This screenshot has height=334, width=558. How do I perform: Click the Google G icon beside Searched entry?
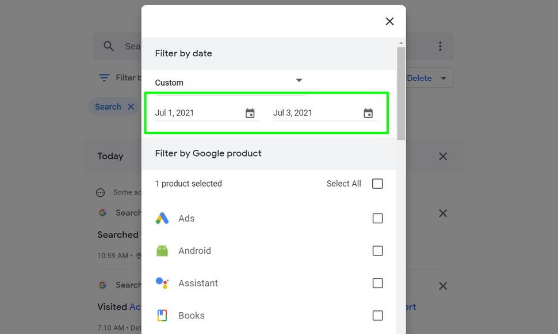(x=102, y=212)
